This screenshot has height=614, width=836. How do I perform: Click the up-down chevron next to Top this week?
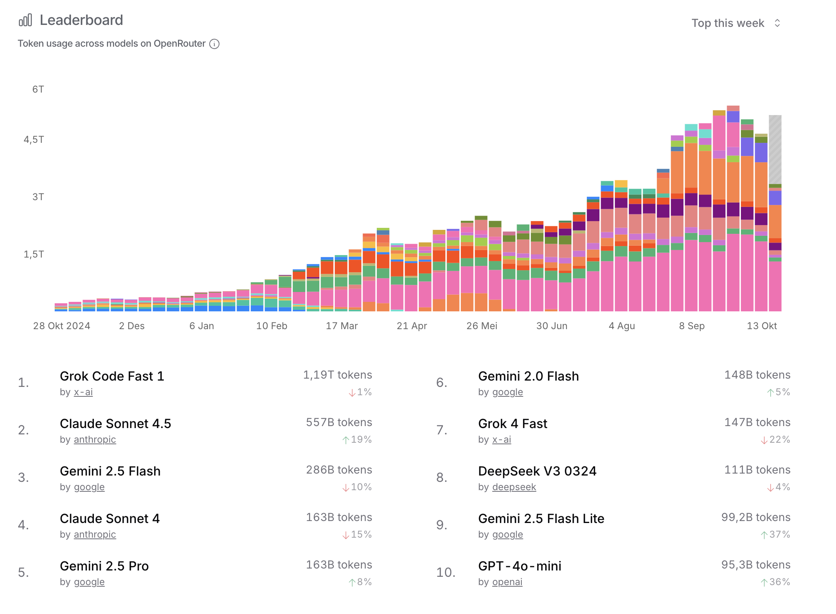click(777, 23)
